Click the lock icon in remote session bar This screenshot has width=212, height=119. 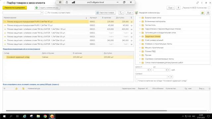67,2
